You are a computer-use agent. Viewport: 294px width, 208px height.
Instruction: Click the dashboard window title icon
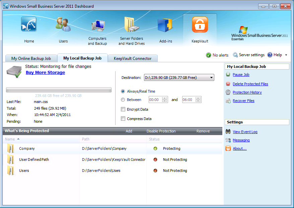coord(6,6)
